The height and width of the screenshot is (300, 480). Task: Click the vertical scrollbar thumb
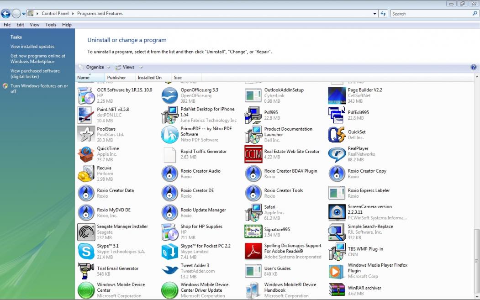[x=476, y=261]
